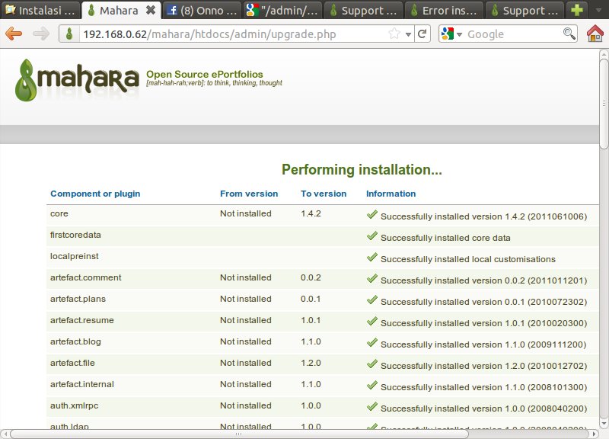Click the check icon in the artefact.internal row
Viewport: 609px width, 439px height.
(x=372, y=386)
